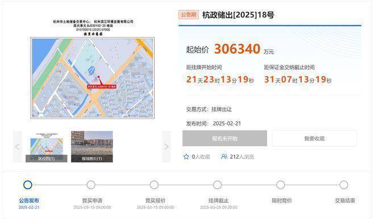This screenshot has width=375, height=220.
Task: Show next image with right arrow
Action: point(166,147)
